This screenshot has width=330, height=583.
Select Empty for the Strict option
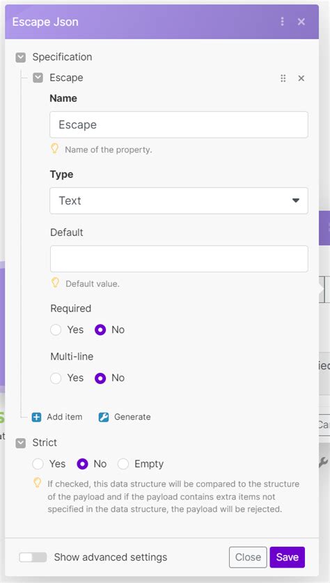click(123, 464)
